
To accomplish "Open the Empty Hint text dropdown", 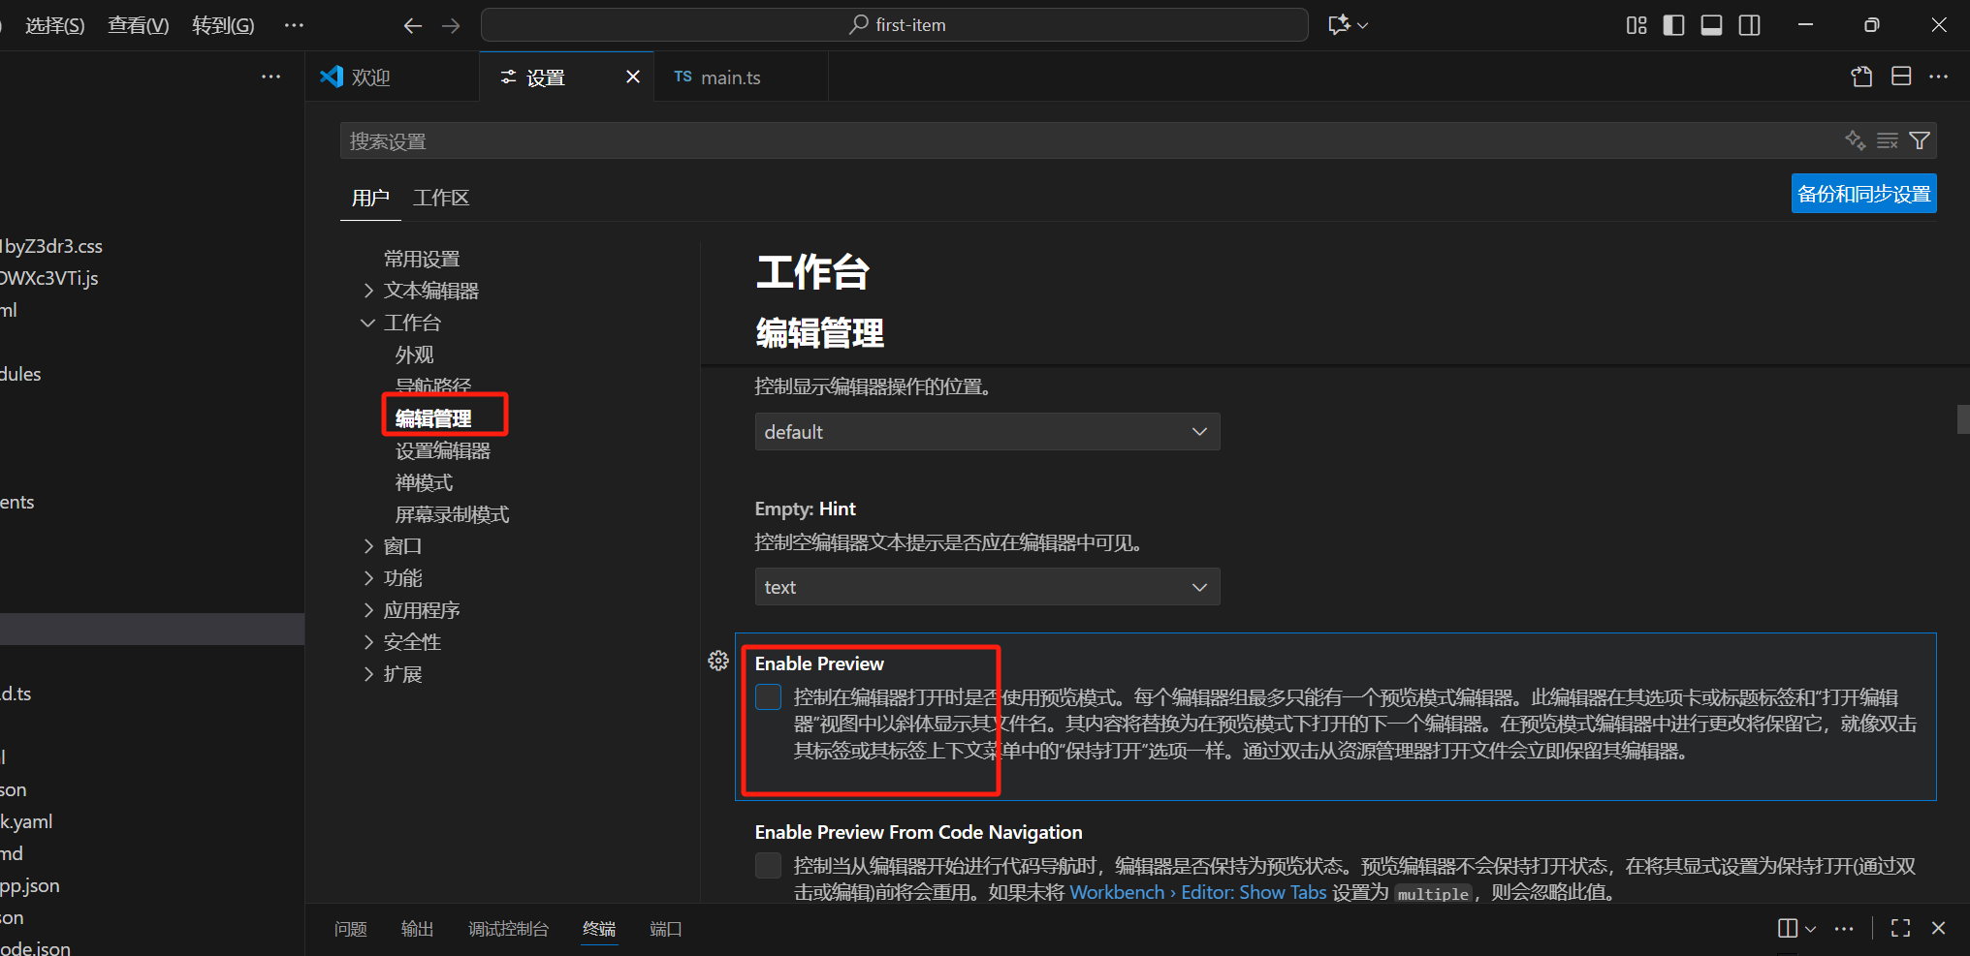I will coord(986,586).
